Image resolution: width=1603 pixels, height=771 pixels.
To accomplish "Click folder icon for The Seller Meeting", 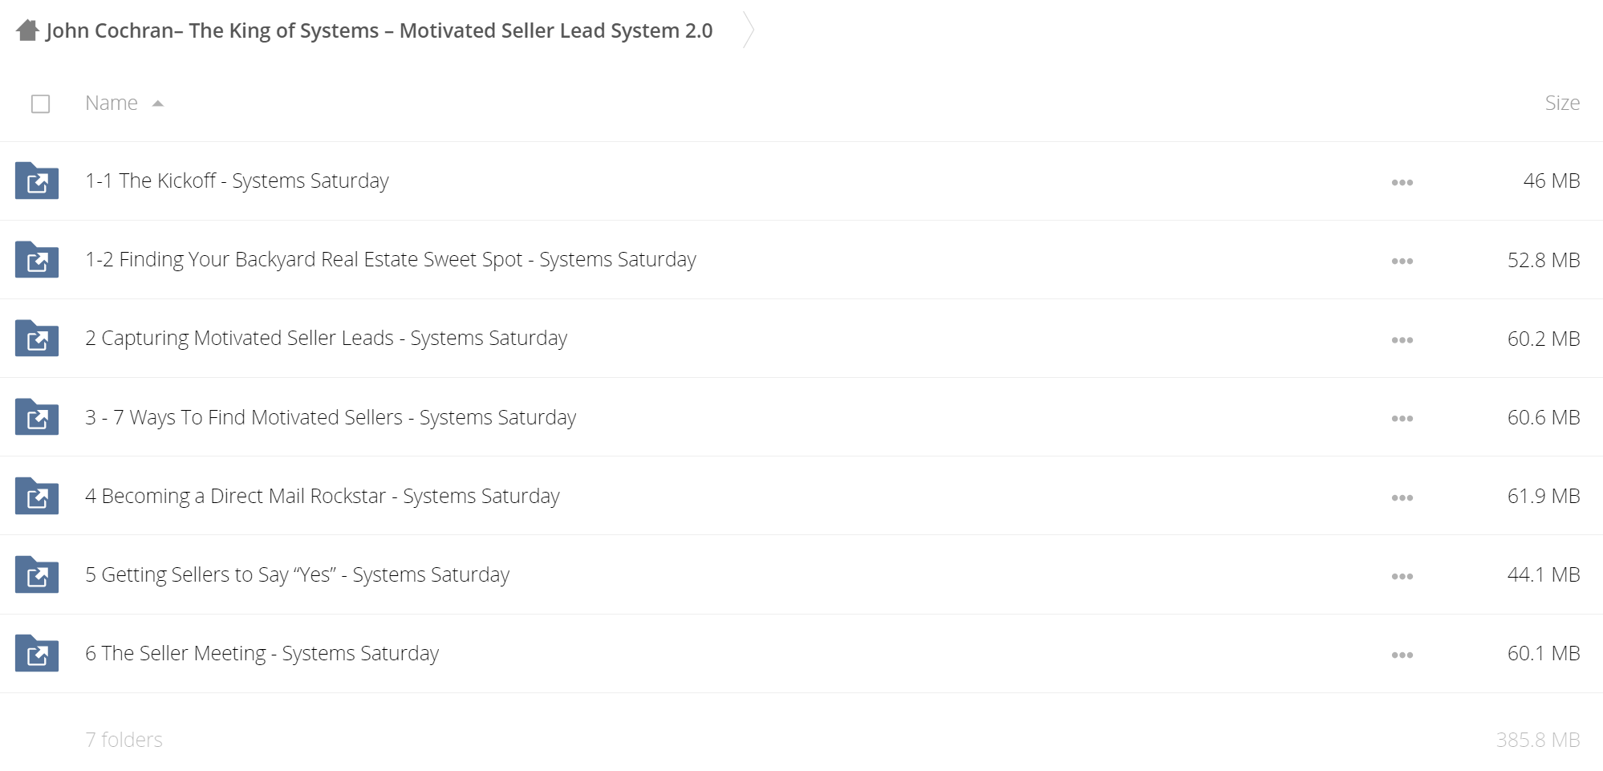I will point(37,653).
